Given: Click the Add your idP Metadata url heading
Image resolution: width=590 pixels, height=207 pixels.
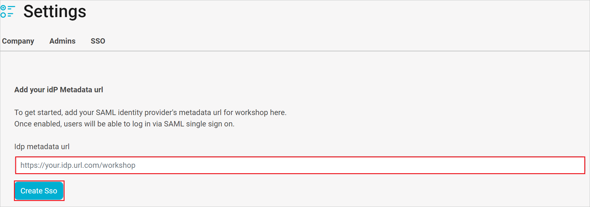Looking at the screenshot, I should coord(58,90).
